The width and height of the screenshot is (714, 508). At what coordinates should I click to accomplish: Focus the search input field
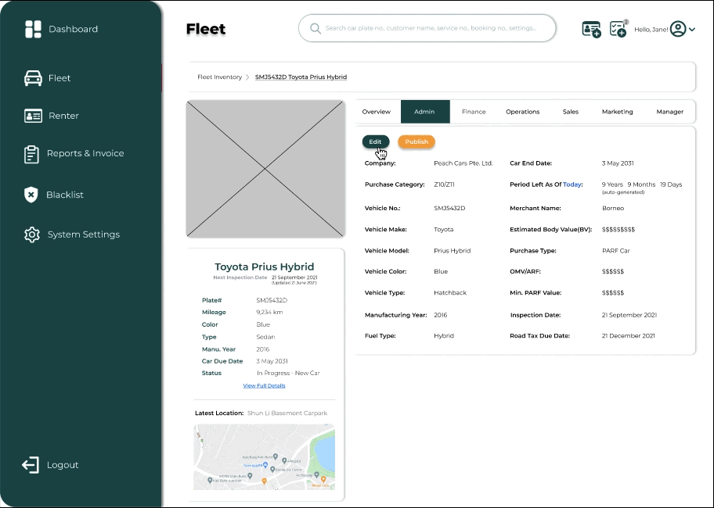427,28
